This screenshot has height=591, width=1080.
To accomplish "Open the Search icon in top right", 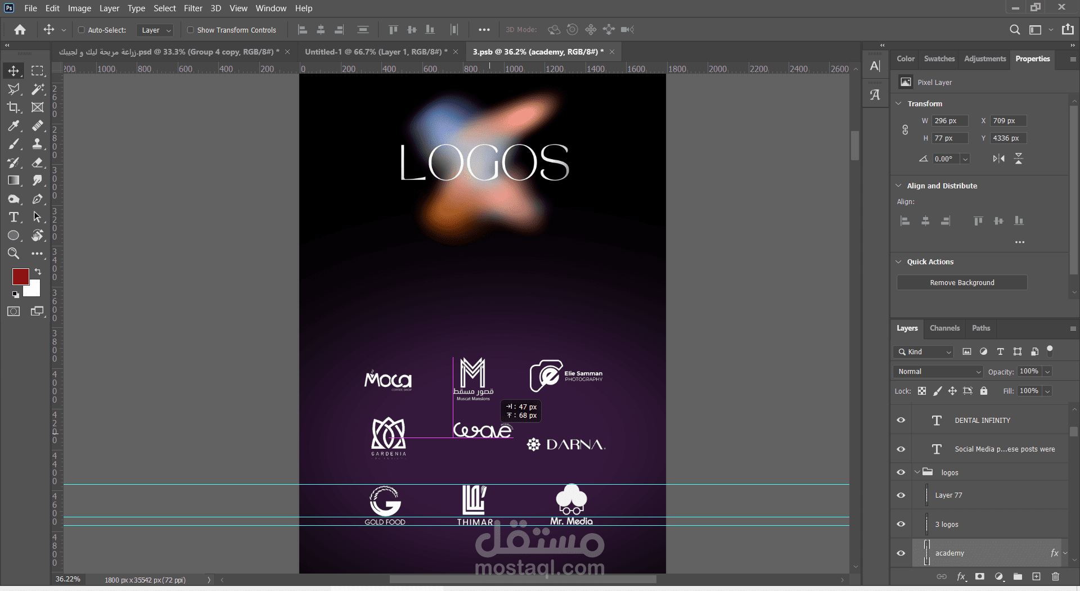I will [x=1015, y=30].
